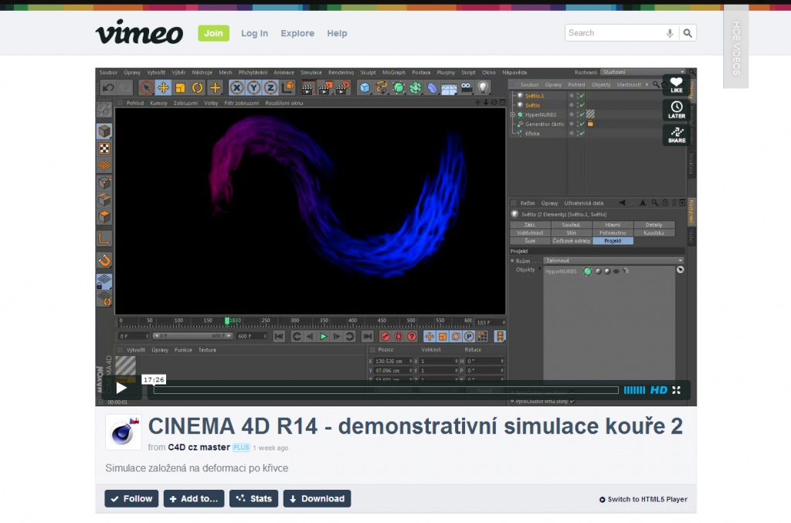Click the green HyperNURBS generator icon
Image resolution: width=791 pixels, height=523 pixels.
(399, 88)
